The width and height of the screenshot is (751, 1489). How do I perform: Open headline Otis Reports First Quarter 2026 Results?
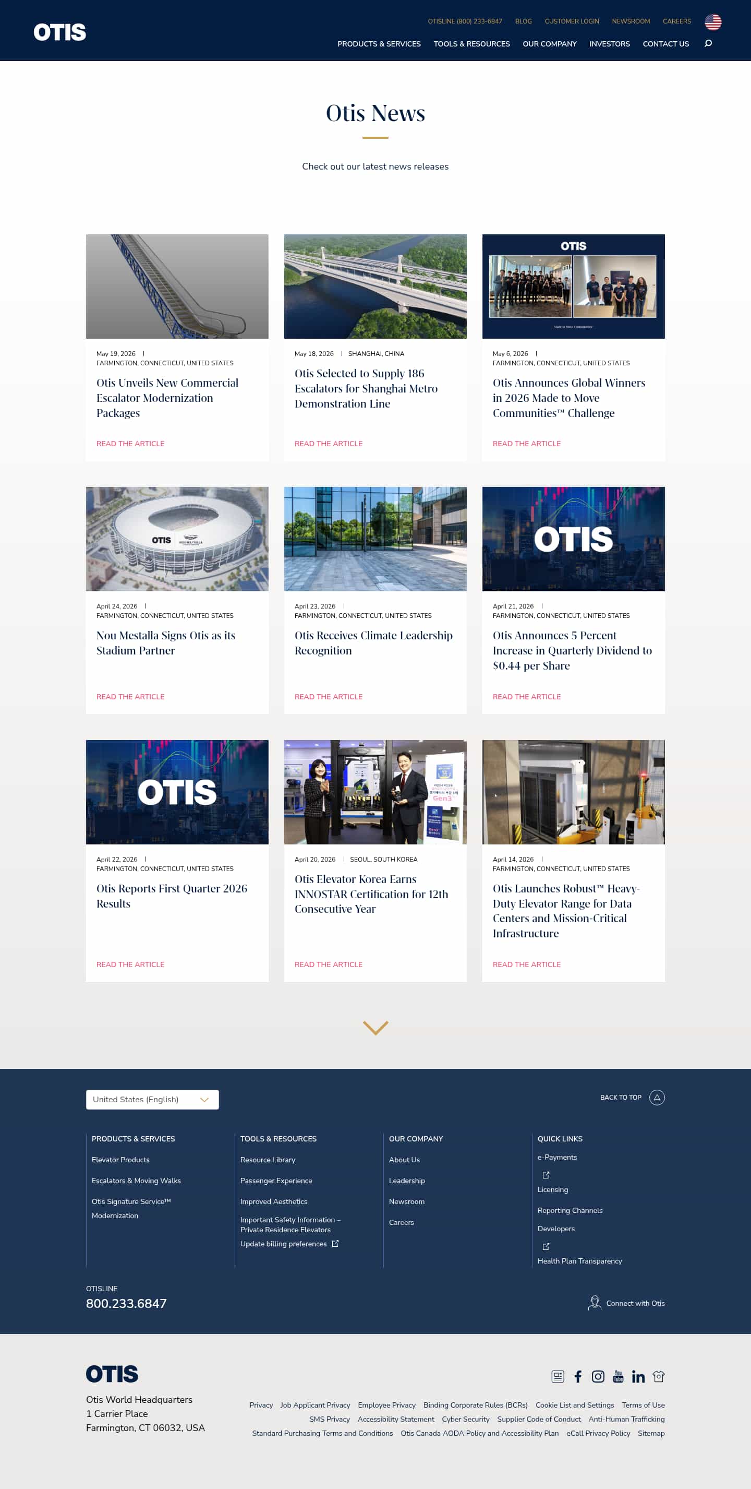[x=172, y=896]
